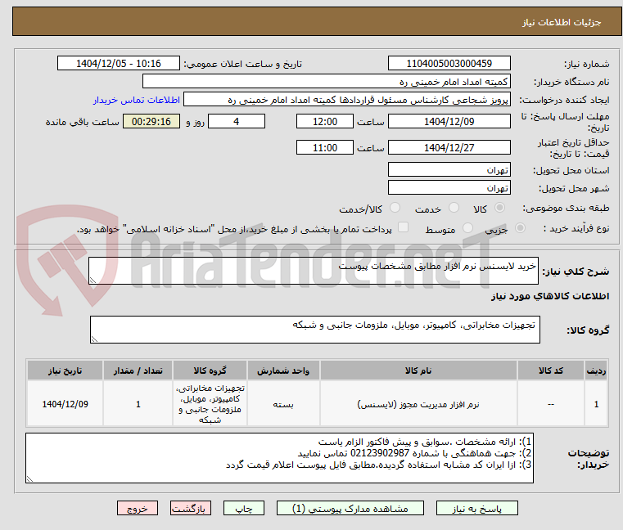Click the validity time 11:00 field
The width and height of the screenshot is (623, 530).
point(325,148)
